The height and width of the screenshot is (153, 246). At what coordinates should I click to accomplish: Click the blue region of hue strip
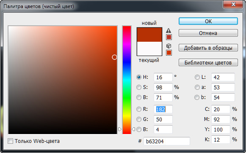click(x=127, y=62)
